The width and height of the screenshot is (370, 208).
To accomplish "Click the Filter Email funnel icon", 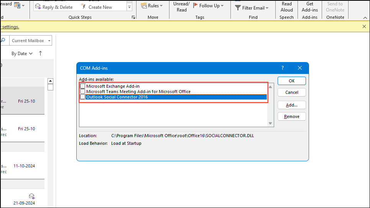I will click(x=238, y=8).
